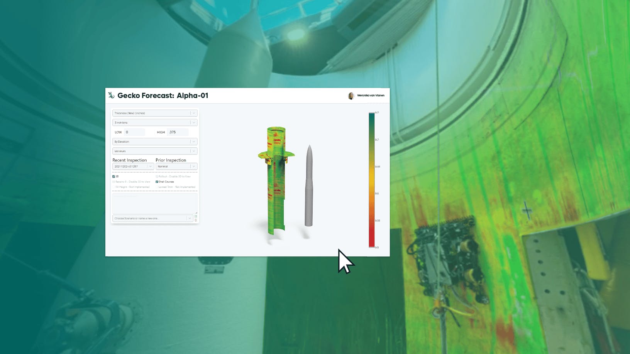Open the By Elevation dropdown
This screenshot has width=630, height=354.
point(155,142)
